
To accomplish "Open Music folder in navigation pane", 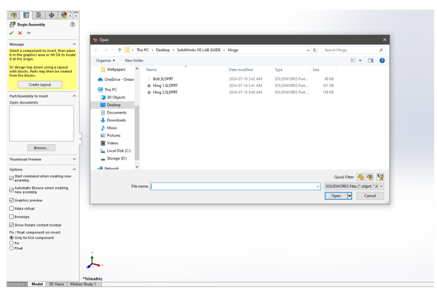I will point(109,128).
